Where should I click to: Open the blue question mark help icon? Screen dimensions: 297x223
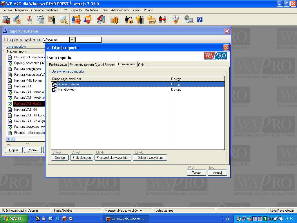[x=200, y=20]
